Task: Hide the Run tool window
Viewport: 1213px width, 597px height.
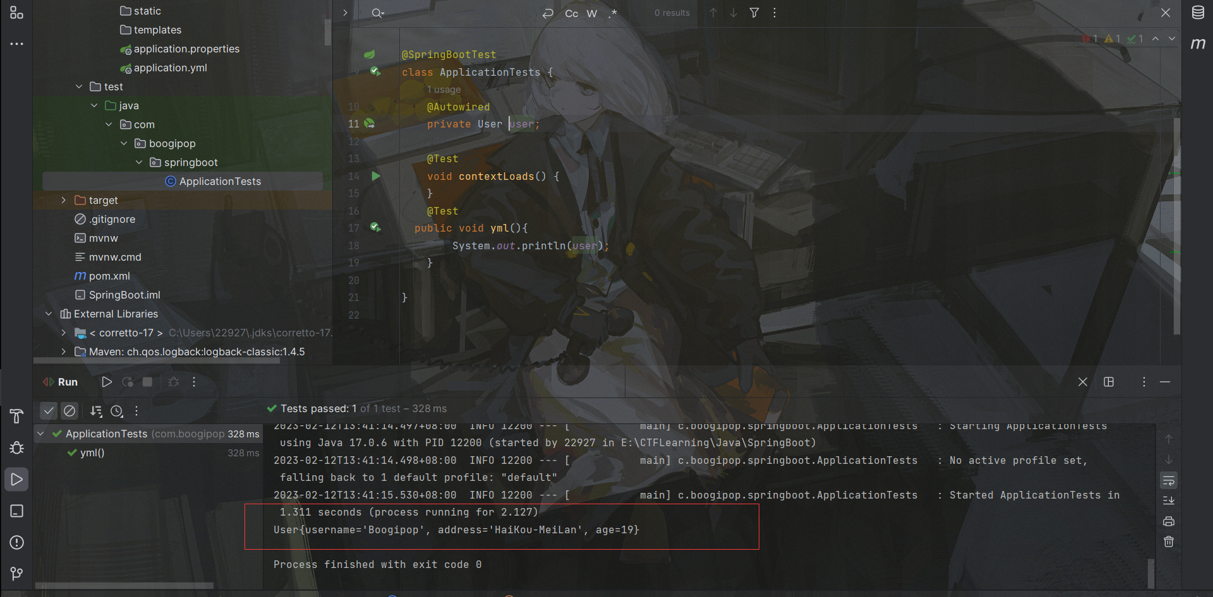Action: (x=1165, y=382)
